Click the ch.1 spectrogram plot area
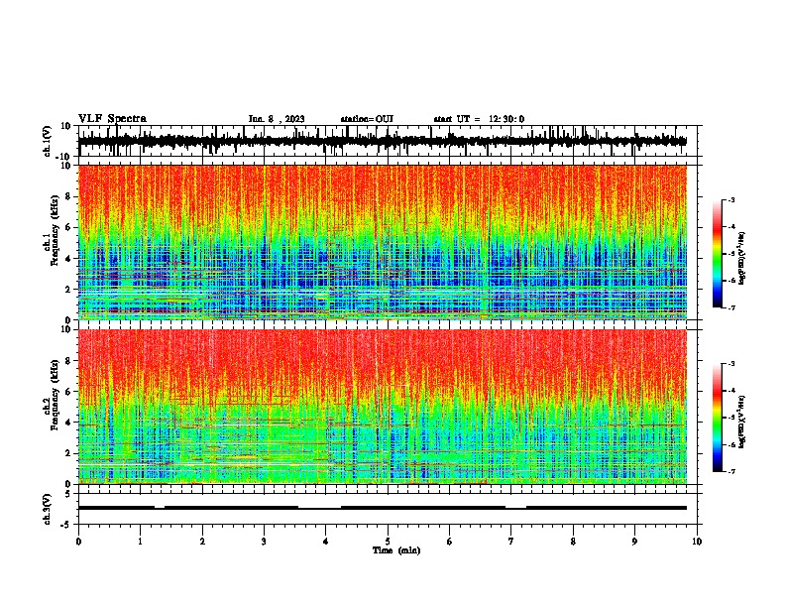The width and height of the screenshot is (785, 607). pos(383,242)
